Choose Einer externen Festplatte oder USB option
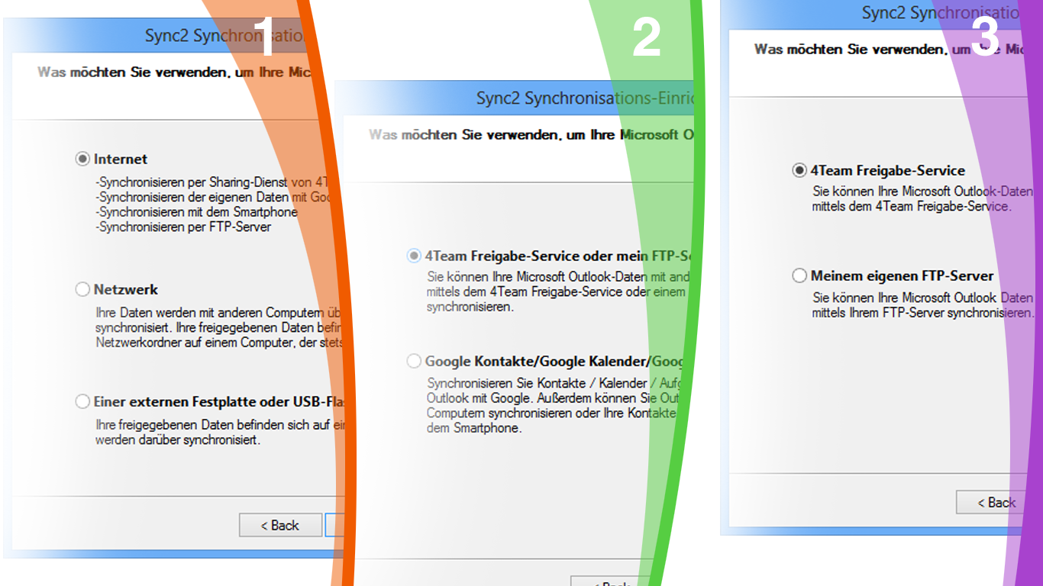 click(82, 402)
